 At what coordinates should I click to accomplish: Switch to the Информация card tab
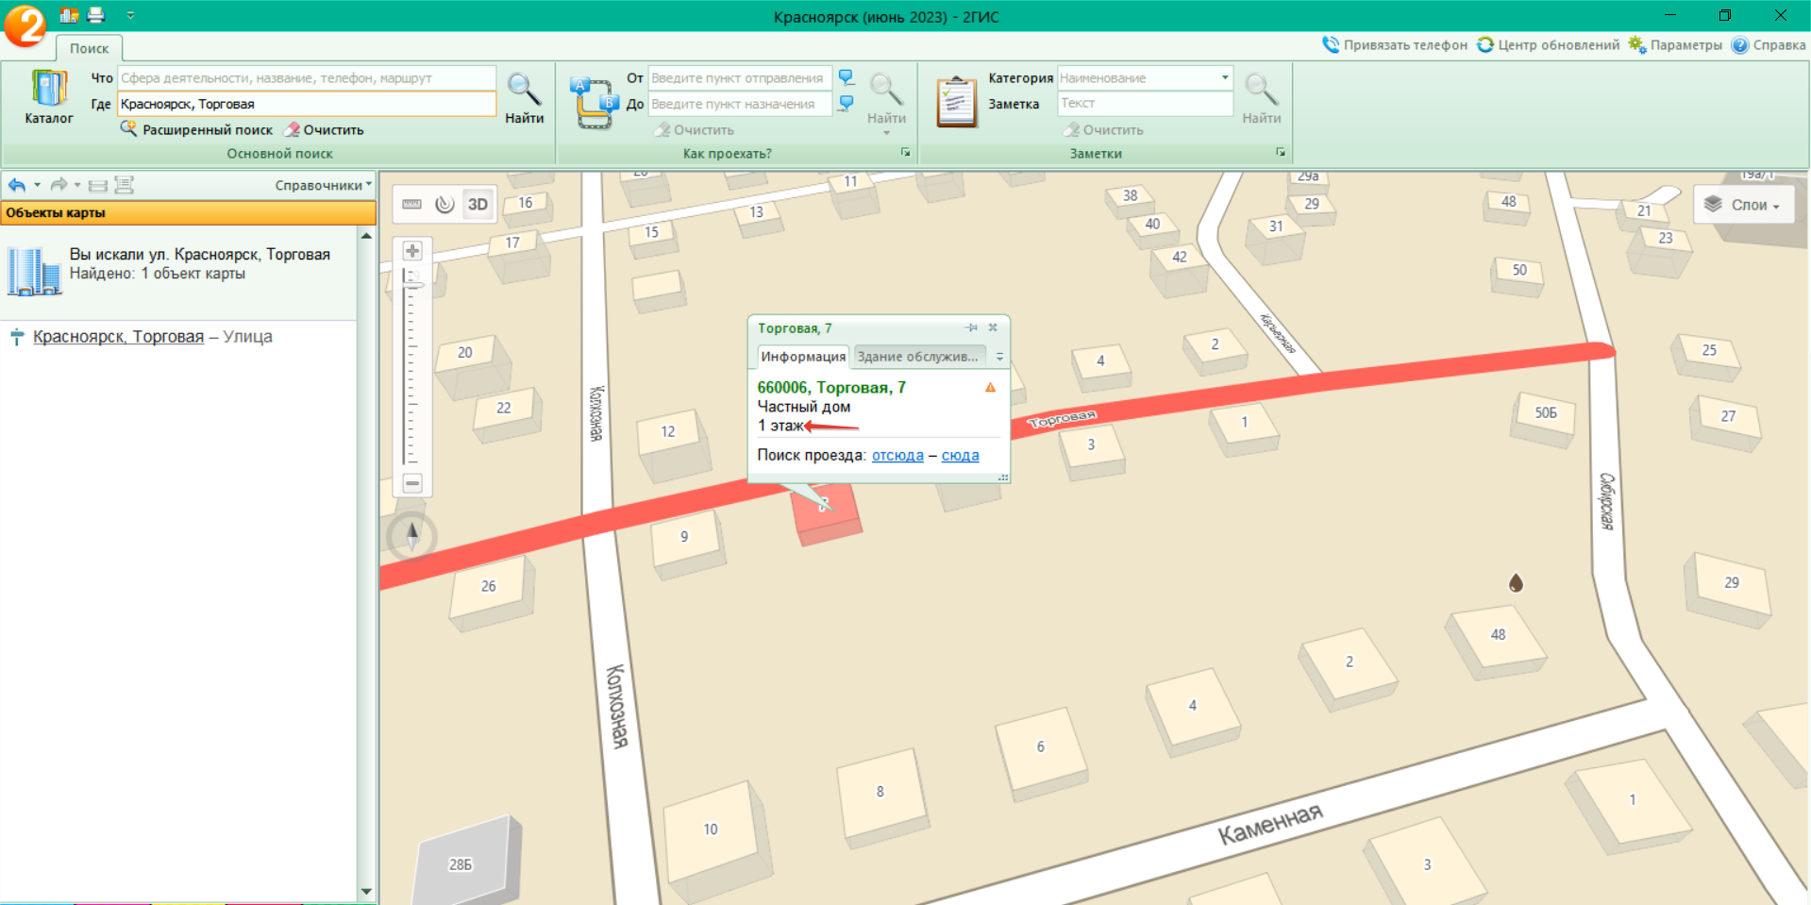pos(803,357)
